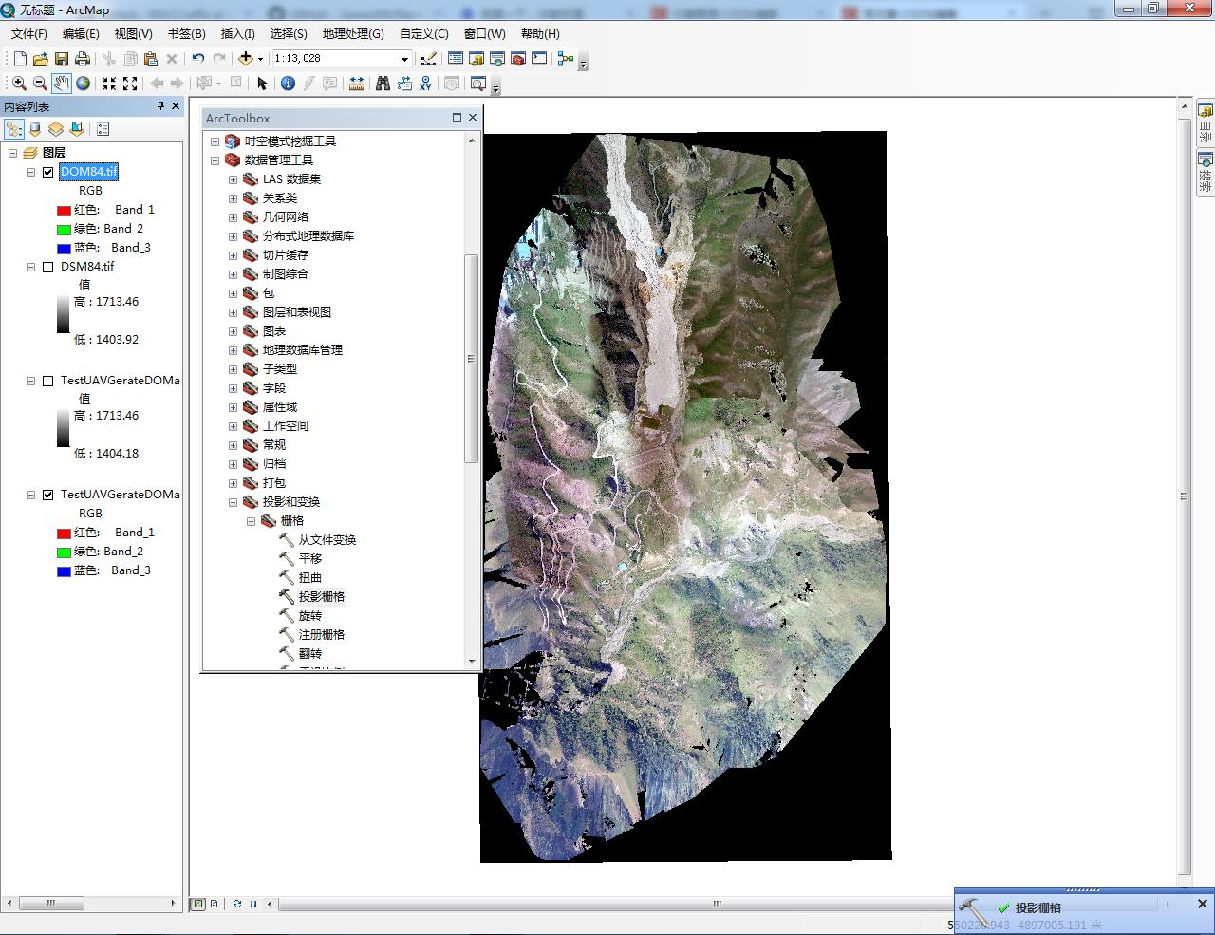Activate the Pan hand tool

click(x=62, y=84)
